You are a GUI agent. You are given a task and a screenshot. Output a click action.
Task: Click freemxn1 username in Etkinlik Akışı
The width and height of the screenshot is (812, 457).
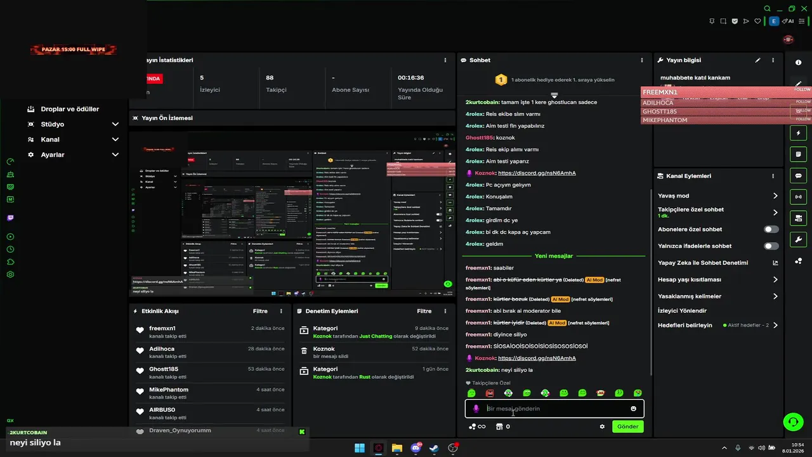162,328
